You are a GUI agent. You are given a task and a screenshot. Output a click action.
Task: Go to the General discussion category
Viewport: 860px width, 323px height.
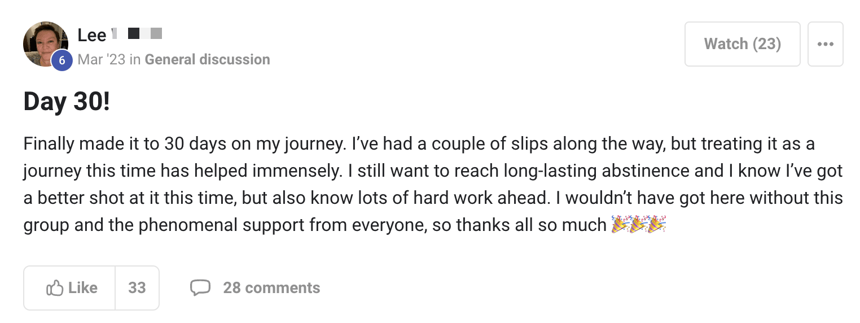[207, 59]
